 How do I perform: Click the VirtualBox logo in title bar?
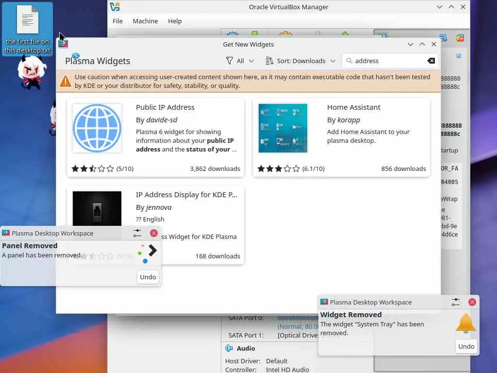click(115, 7)
